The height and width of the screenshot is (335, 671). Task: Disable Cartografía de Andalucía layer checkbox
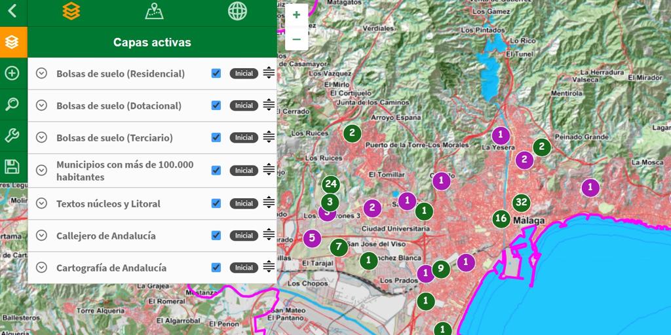[x=216, y=267]
